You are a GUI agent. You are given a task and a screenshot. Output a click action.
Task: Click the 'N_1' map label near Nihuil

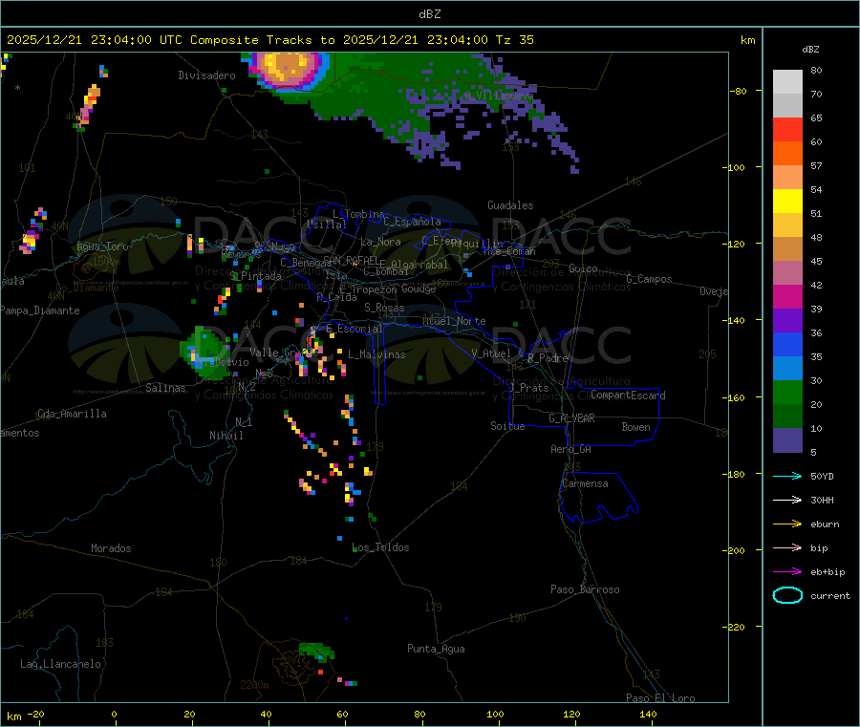click(244, 421)
